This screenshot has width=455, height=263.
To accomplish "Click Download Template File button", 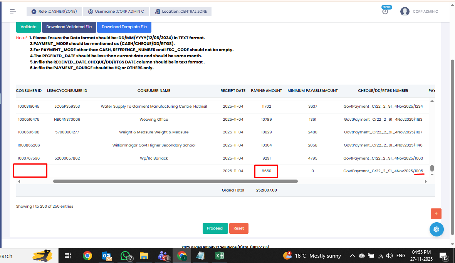I will [x=124, y=27].
